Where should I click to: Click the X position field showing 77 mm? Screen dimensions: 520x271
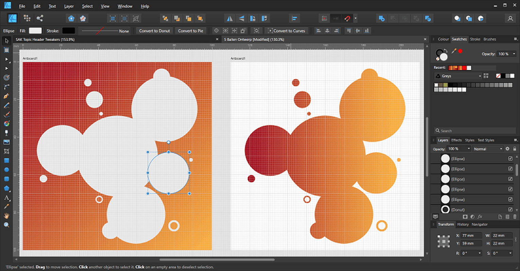pyautogui.click(x=471, y=235)
